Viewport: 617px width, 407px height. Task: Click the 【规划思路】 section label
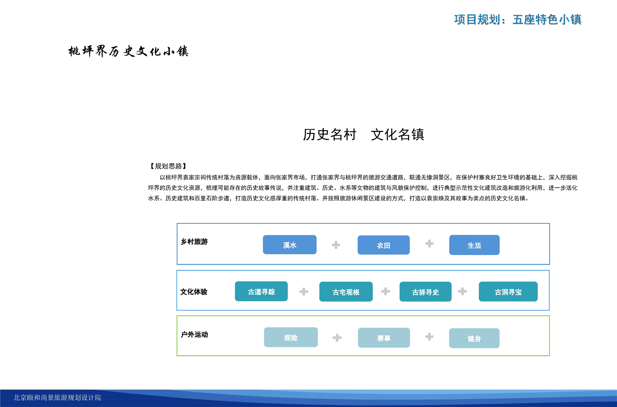point(168,166)
